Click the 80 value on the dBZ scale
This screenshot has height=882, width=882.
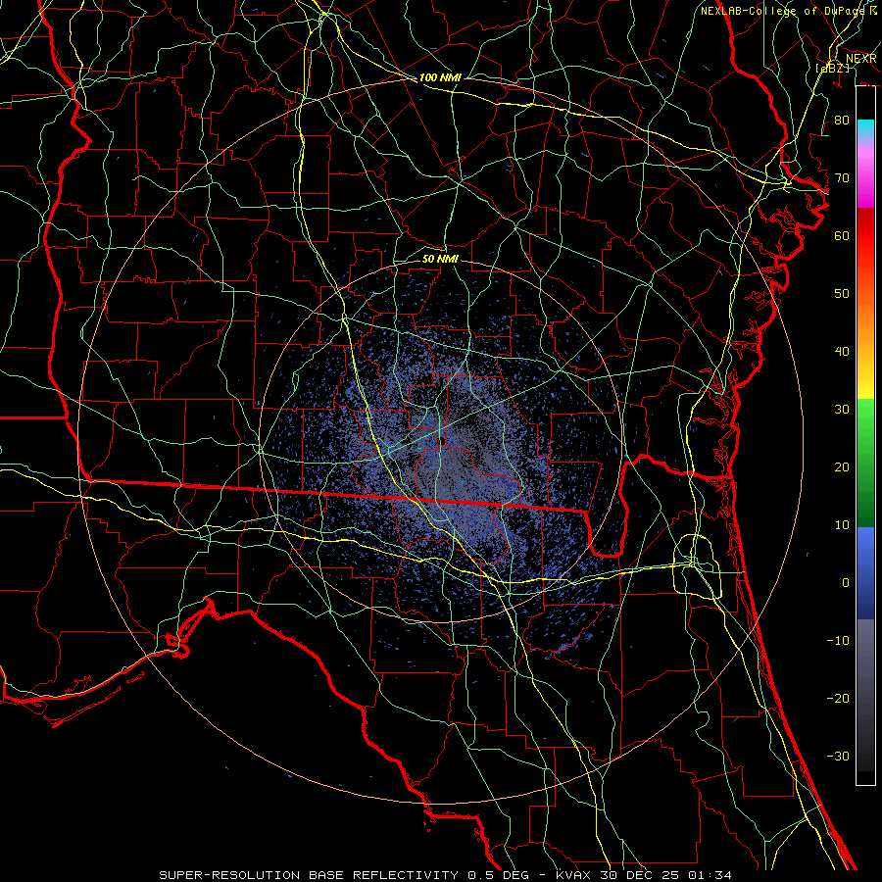tap(842, 121)
